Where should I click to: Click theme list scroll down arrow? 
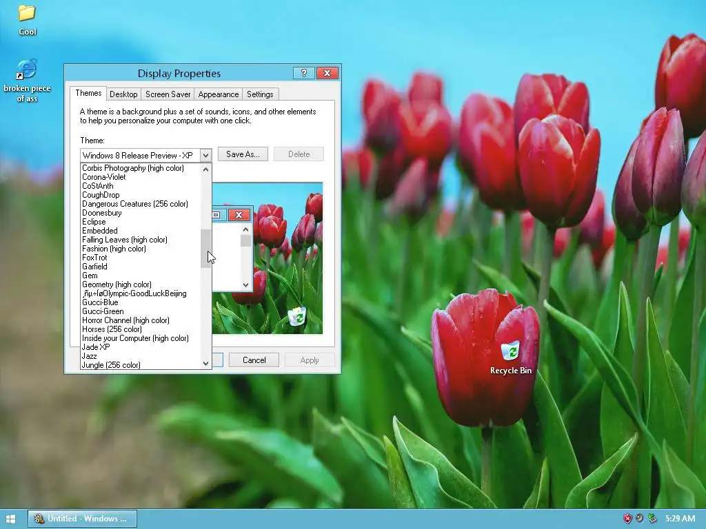(205, 364)
